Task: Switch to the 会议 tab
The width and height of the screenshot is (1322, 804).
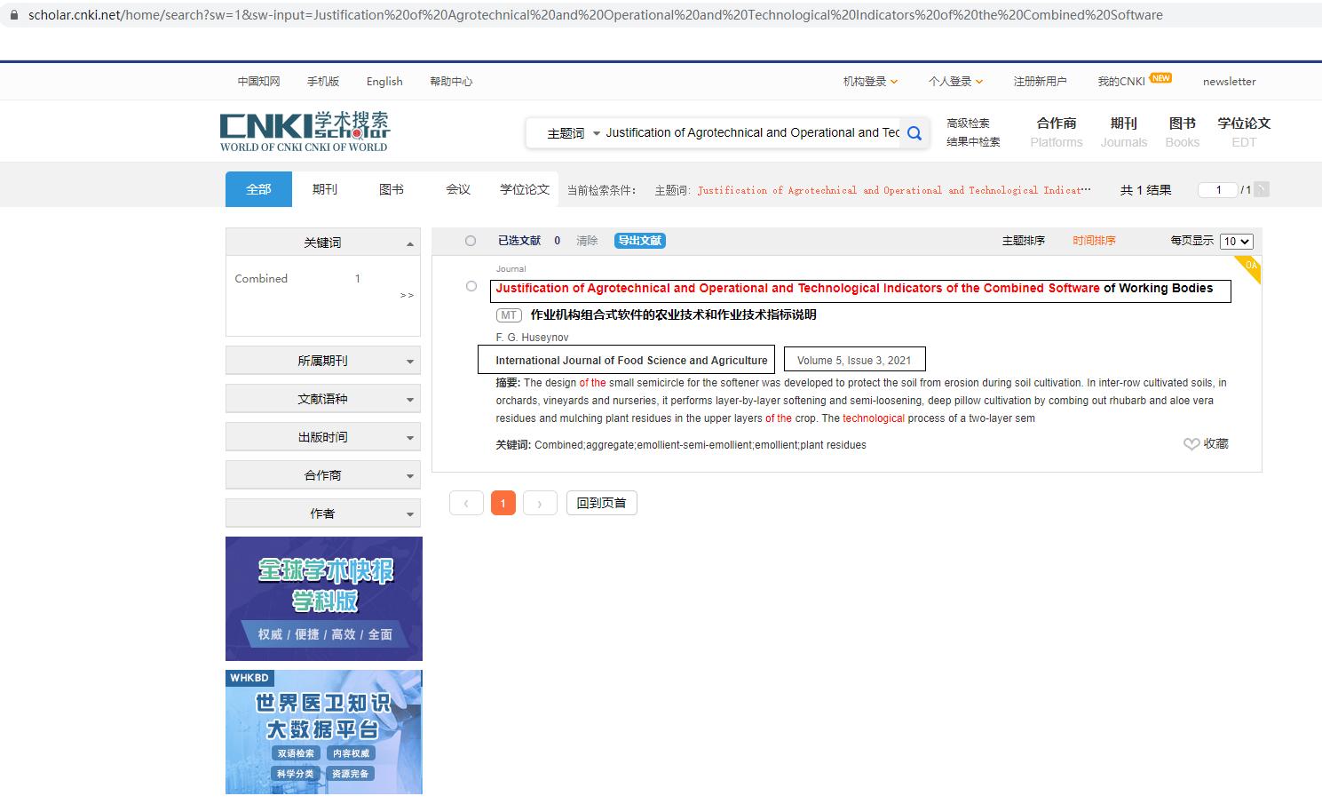Action: [458, 189]
